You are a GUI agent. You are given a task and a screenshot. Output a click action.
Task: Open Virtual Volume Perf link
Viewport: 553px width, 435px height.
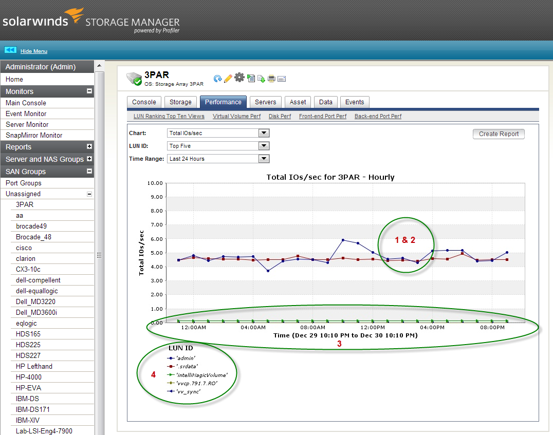coord(236,116)
